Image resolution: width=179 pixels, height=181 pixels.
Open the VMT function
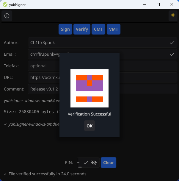(114, 29)
